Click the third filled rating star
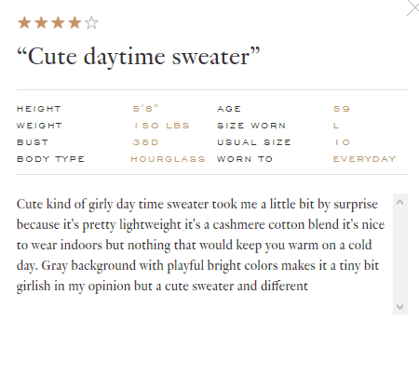The width and height of the screenshot is (419, 388). pos(58,23)
